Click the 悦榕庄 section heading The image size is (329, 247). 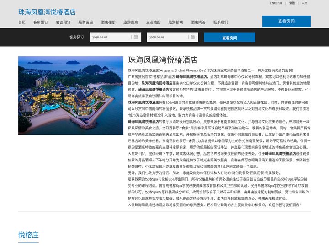click(28, 235)
